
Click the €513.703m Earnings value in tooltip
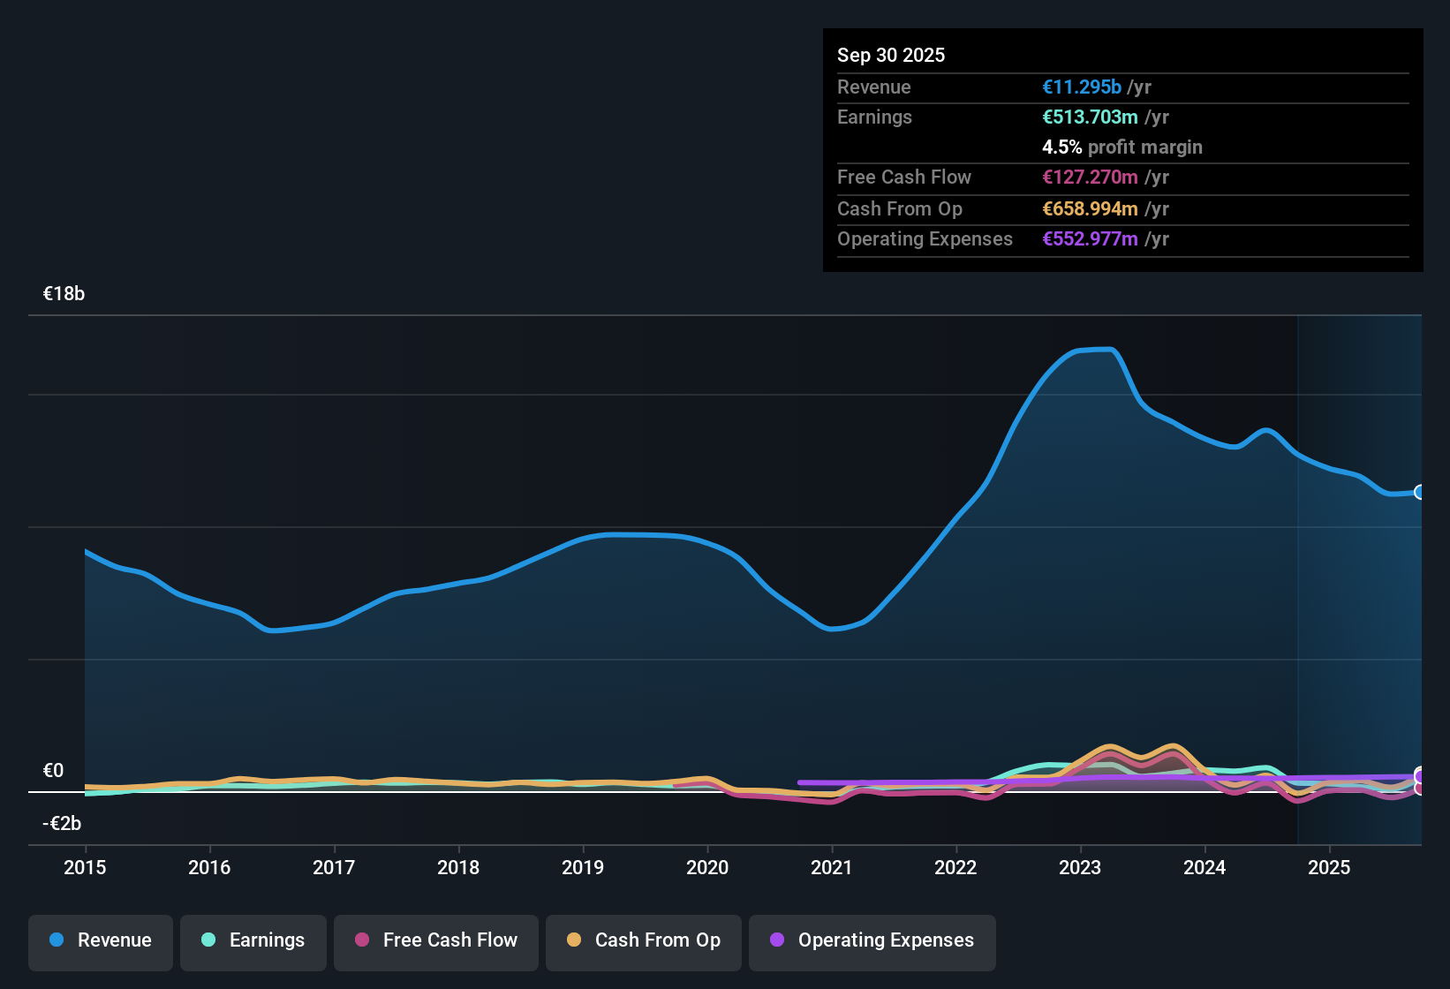tap(1089, 117)
